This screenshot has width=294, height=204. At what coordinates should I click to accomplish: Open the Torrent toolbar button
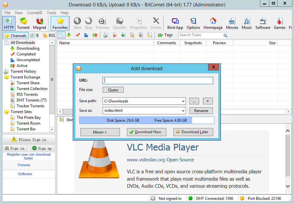[23, 23]
